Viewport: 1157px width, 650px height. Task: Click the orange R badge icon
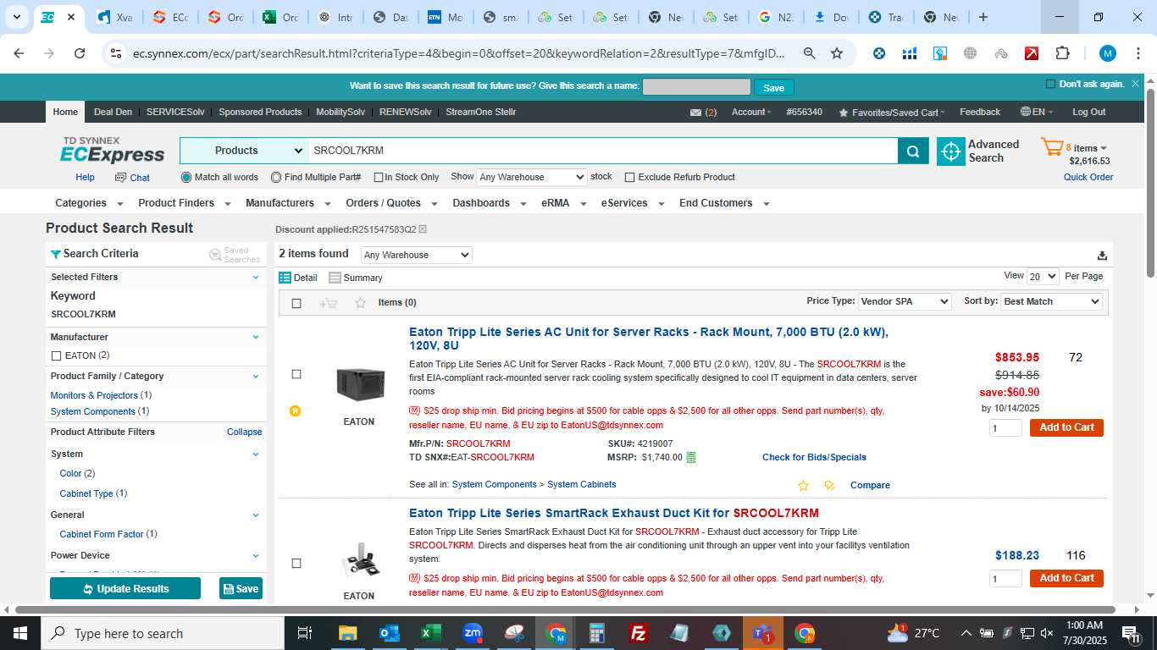(296, 411)
